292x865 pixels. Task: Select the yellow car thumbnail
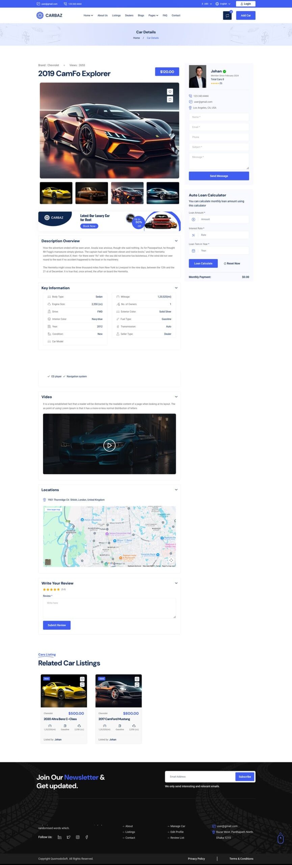pyautogui.click(x=56, y=193)
